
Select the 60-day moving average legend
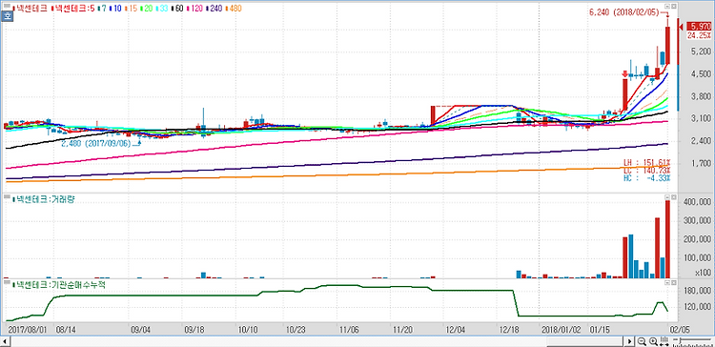tap(178, 9)
